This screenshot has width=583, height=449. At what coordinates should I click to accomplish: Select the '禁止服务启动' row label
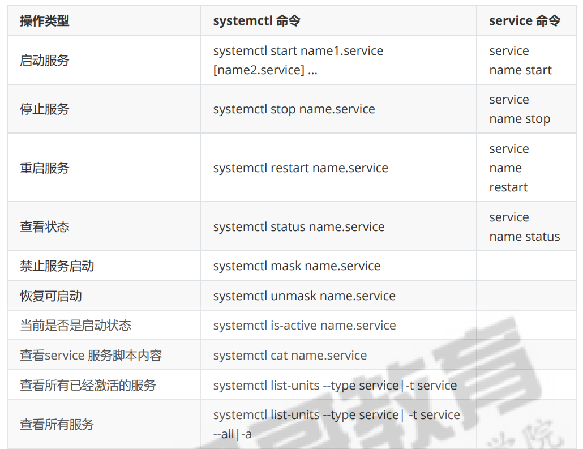(x=57, y=266)
